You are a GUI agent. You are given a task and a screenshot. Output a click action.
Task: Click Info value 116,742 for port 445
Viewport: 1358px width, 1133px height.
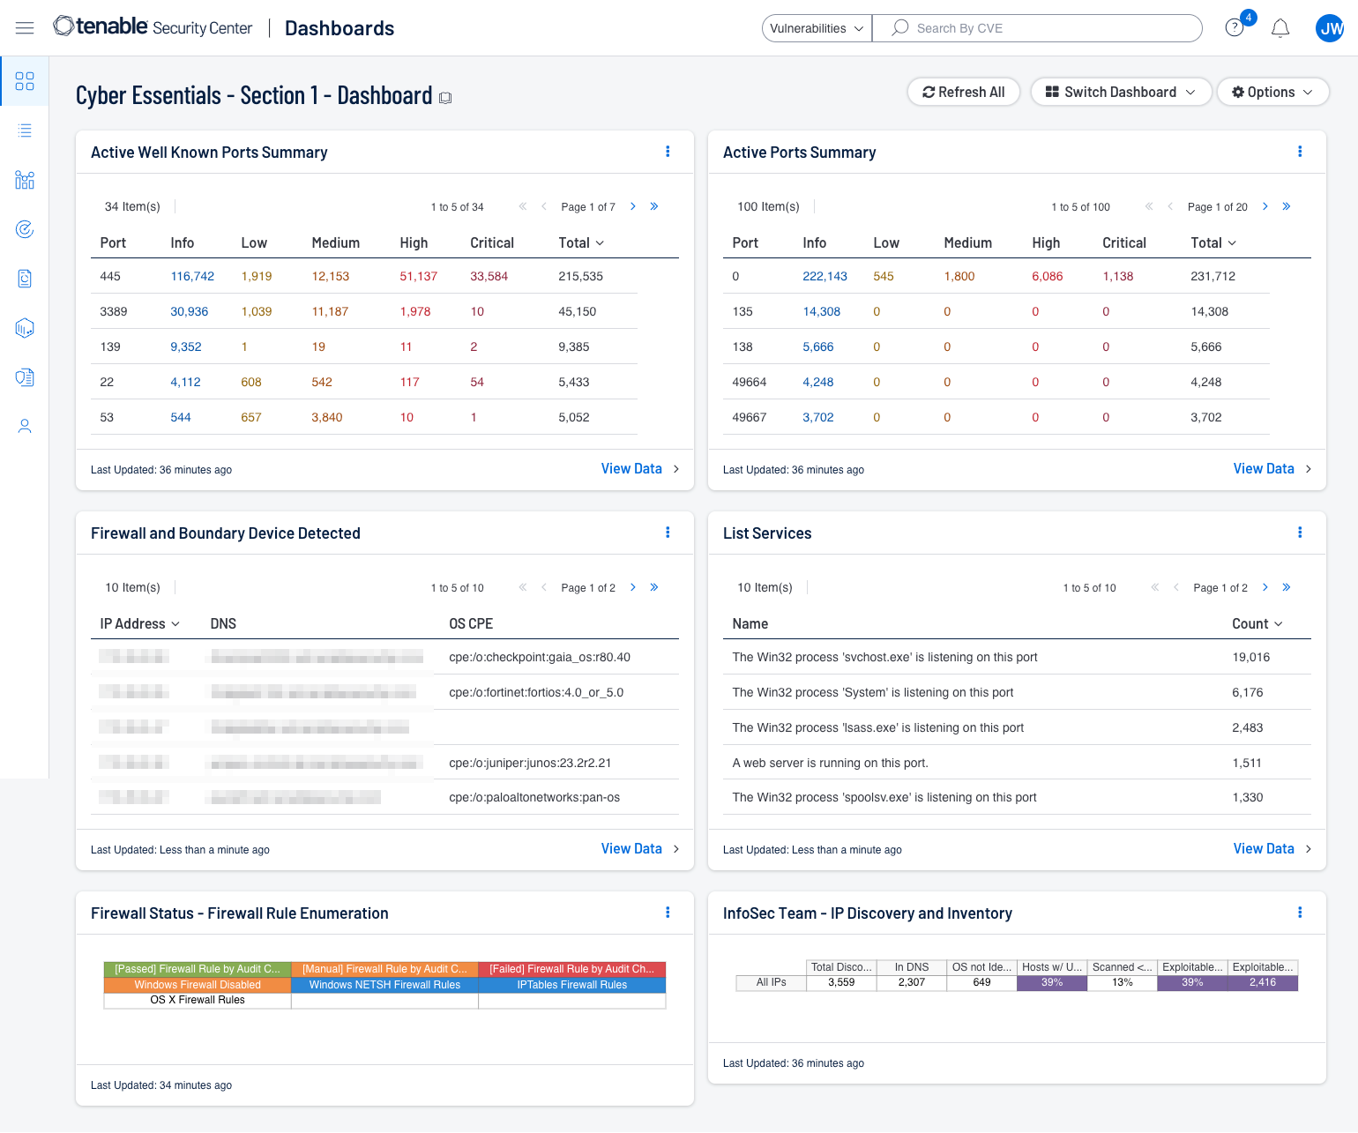click(x=192, y=276)
